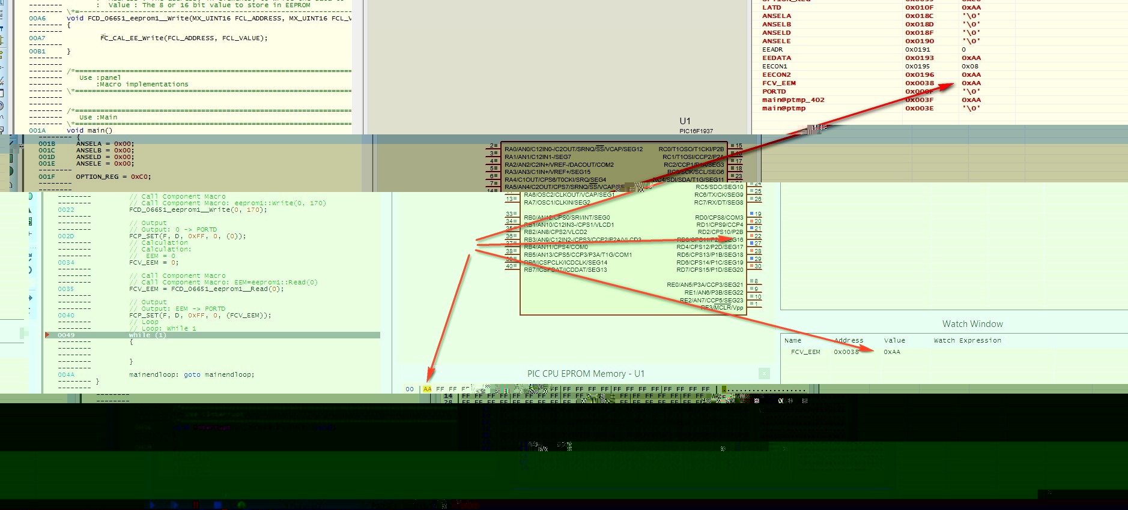Click address 0035 in the source gutter

click(66, 289)
